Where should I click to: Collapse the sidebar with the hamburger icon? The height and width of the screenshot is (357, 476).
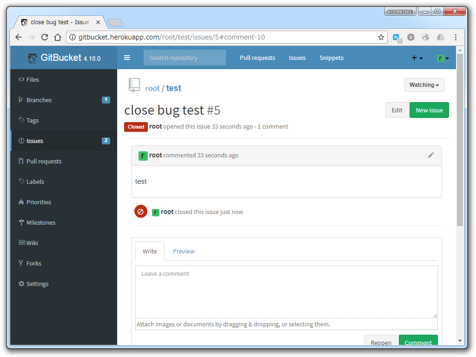point(127,58)
